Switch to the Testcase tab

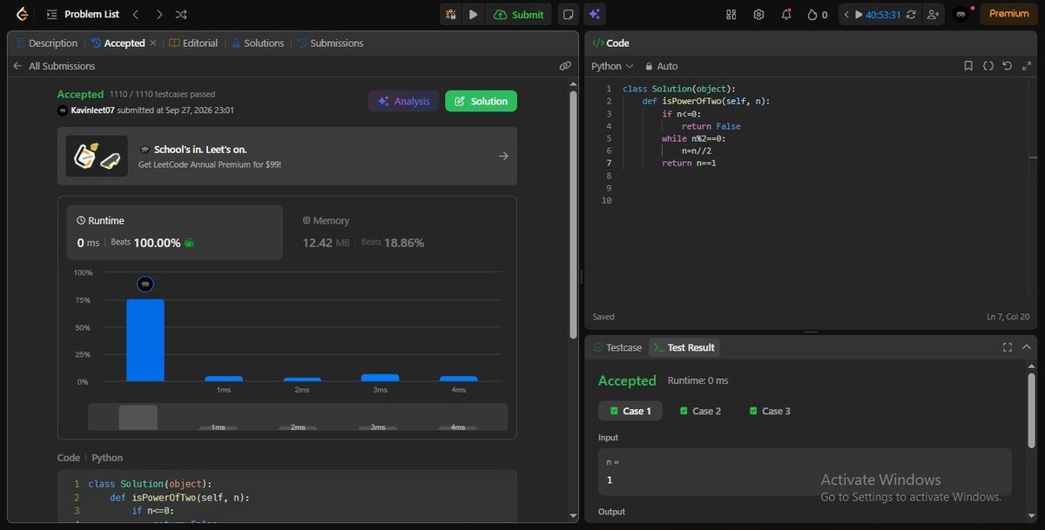tap(617, 347)
